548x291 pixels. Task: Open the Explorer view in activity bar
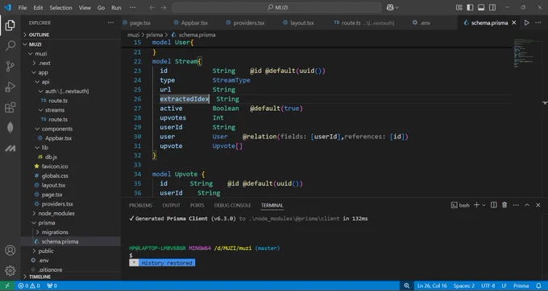point(10,25)
